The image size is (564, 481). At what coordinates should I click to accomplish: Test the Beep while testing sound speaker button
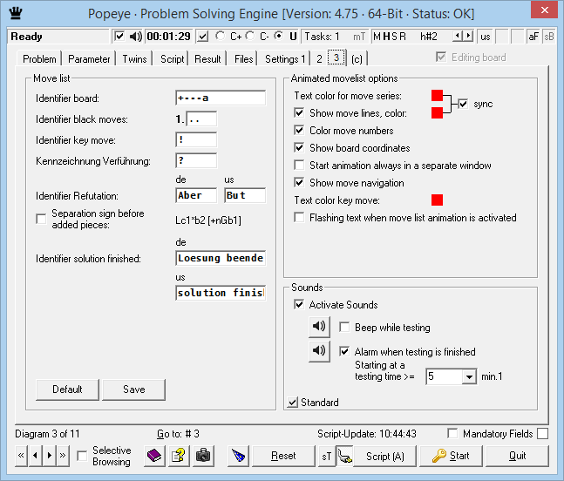click(319, 327)
